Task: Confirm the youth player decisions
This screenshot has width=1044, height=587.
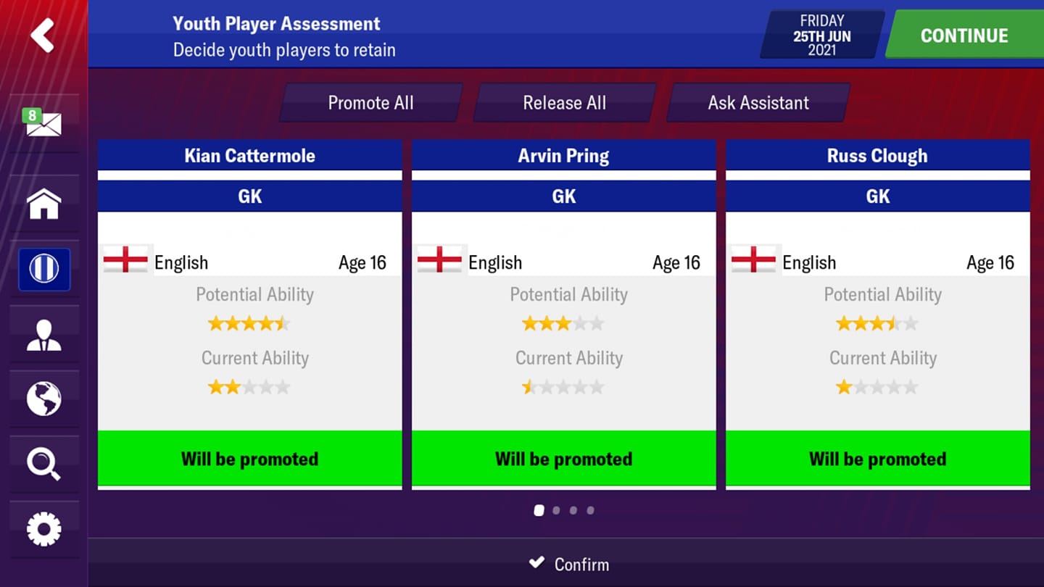Action: pos(568,564)
